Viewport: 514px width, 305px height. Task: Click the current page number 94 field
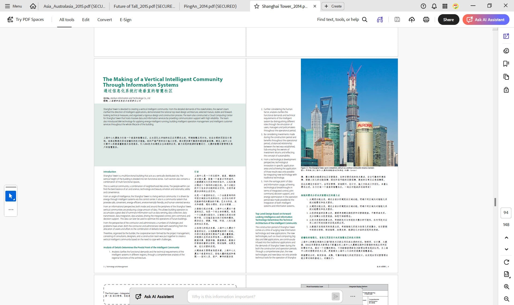tap(506, 213)
